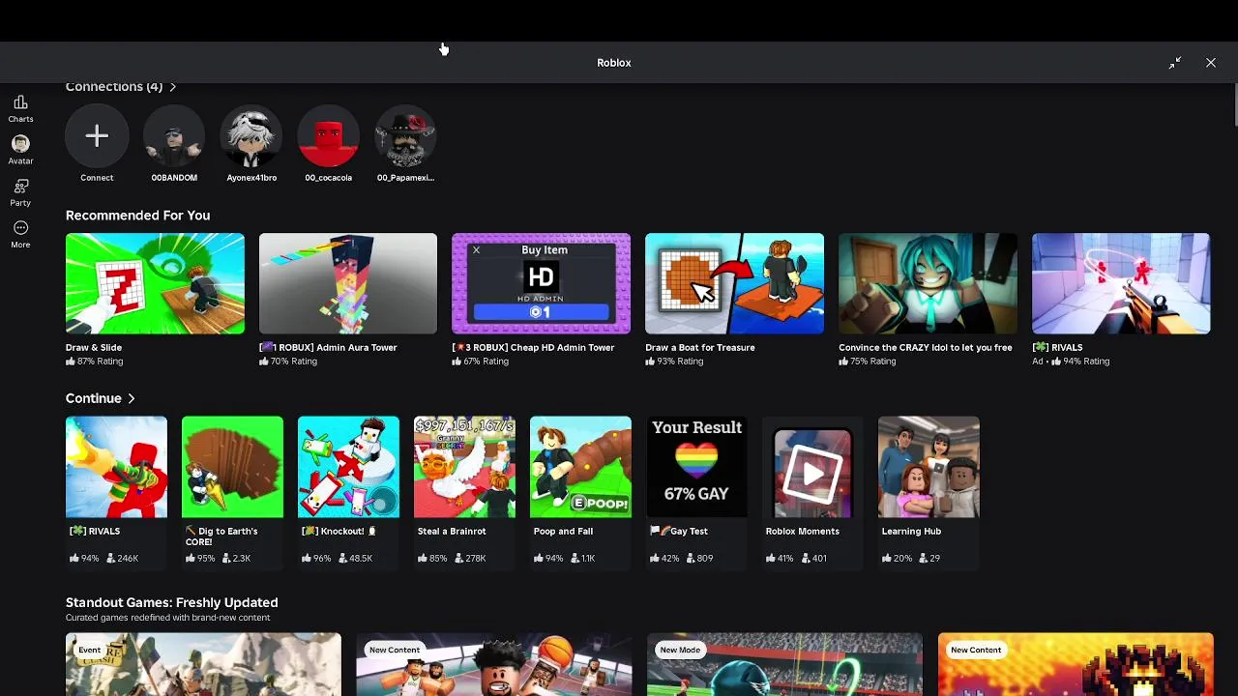1238x696 pixels.
Task: Open the Party sidebar item
Action: click(x=20, y=192)
